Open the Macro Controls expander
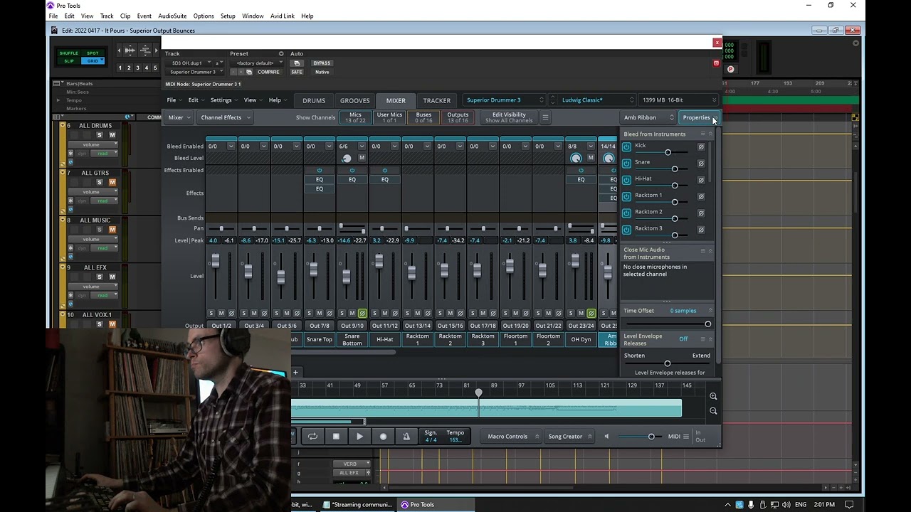911x512 pixels. coord(511,437)
